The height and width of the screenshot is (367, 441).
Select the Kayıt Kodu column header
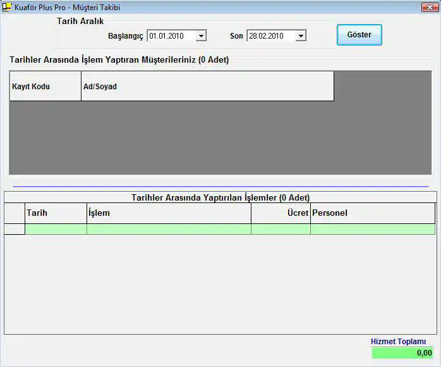click(x=45, y=87)
